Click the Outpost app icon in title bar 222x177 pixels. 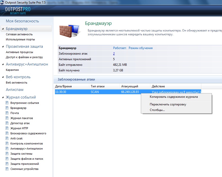(2, 2)
